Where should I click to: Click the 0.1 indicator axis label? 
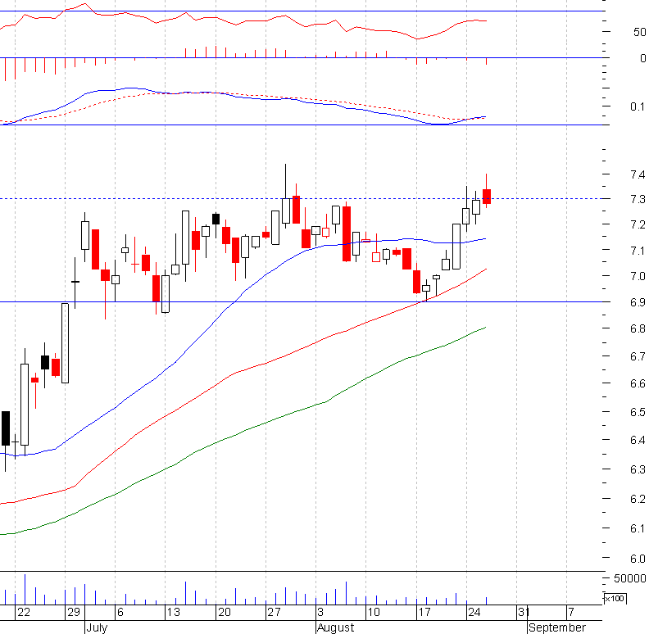pyautogui.click(x=638, y=106)
